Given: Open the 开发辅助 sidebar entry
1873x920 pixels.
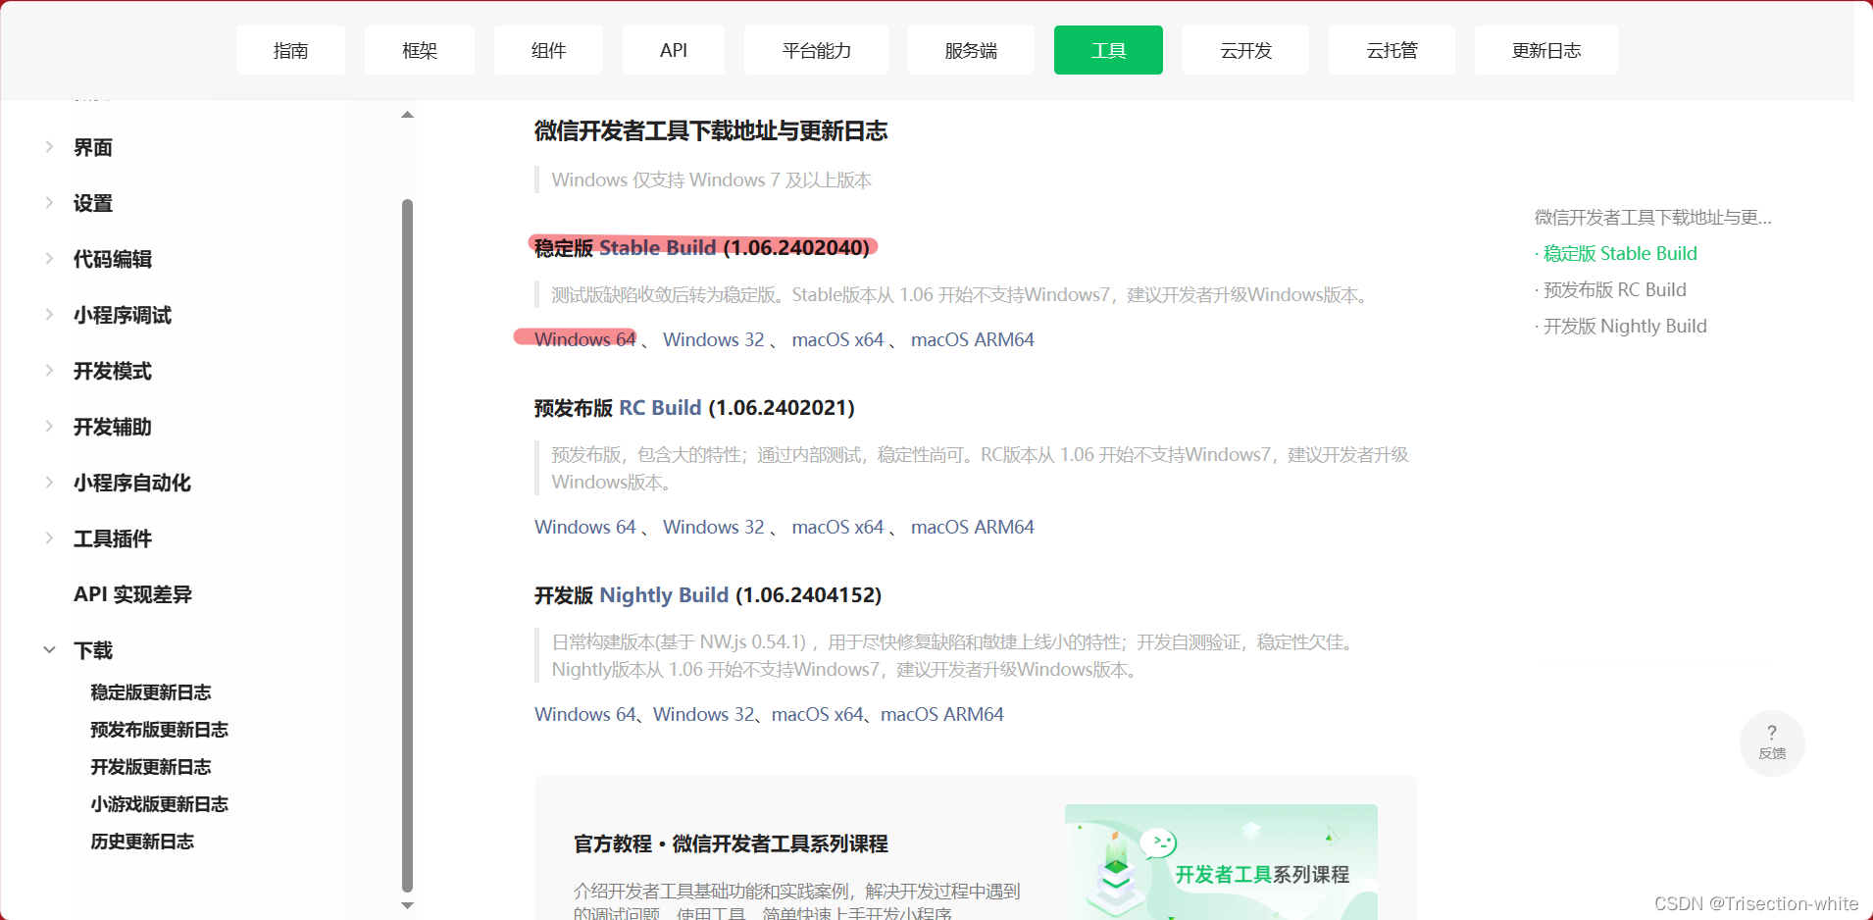Looking at the screenshot, I should (113, 427).
